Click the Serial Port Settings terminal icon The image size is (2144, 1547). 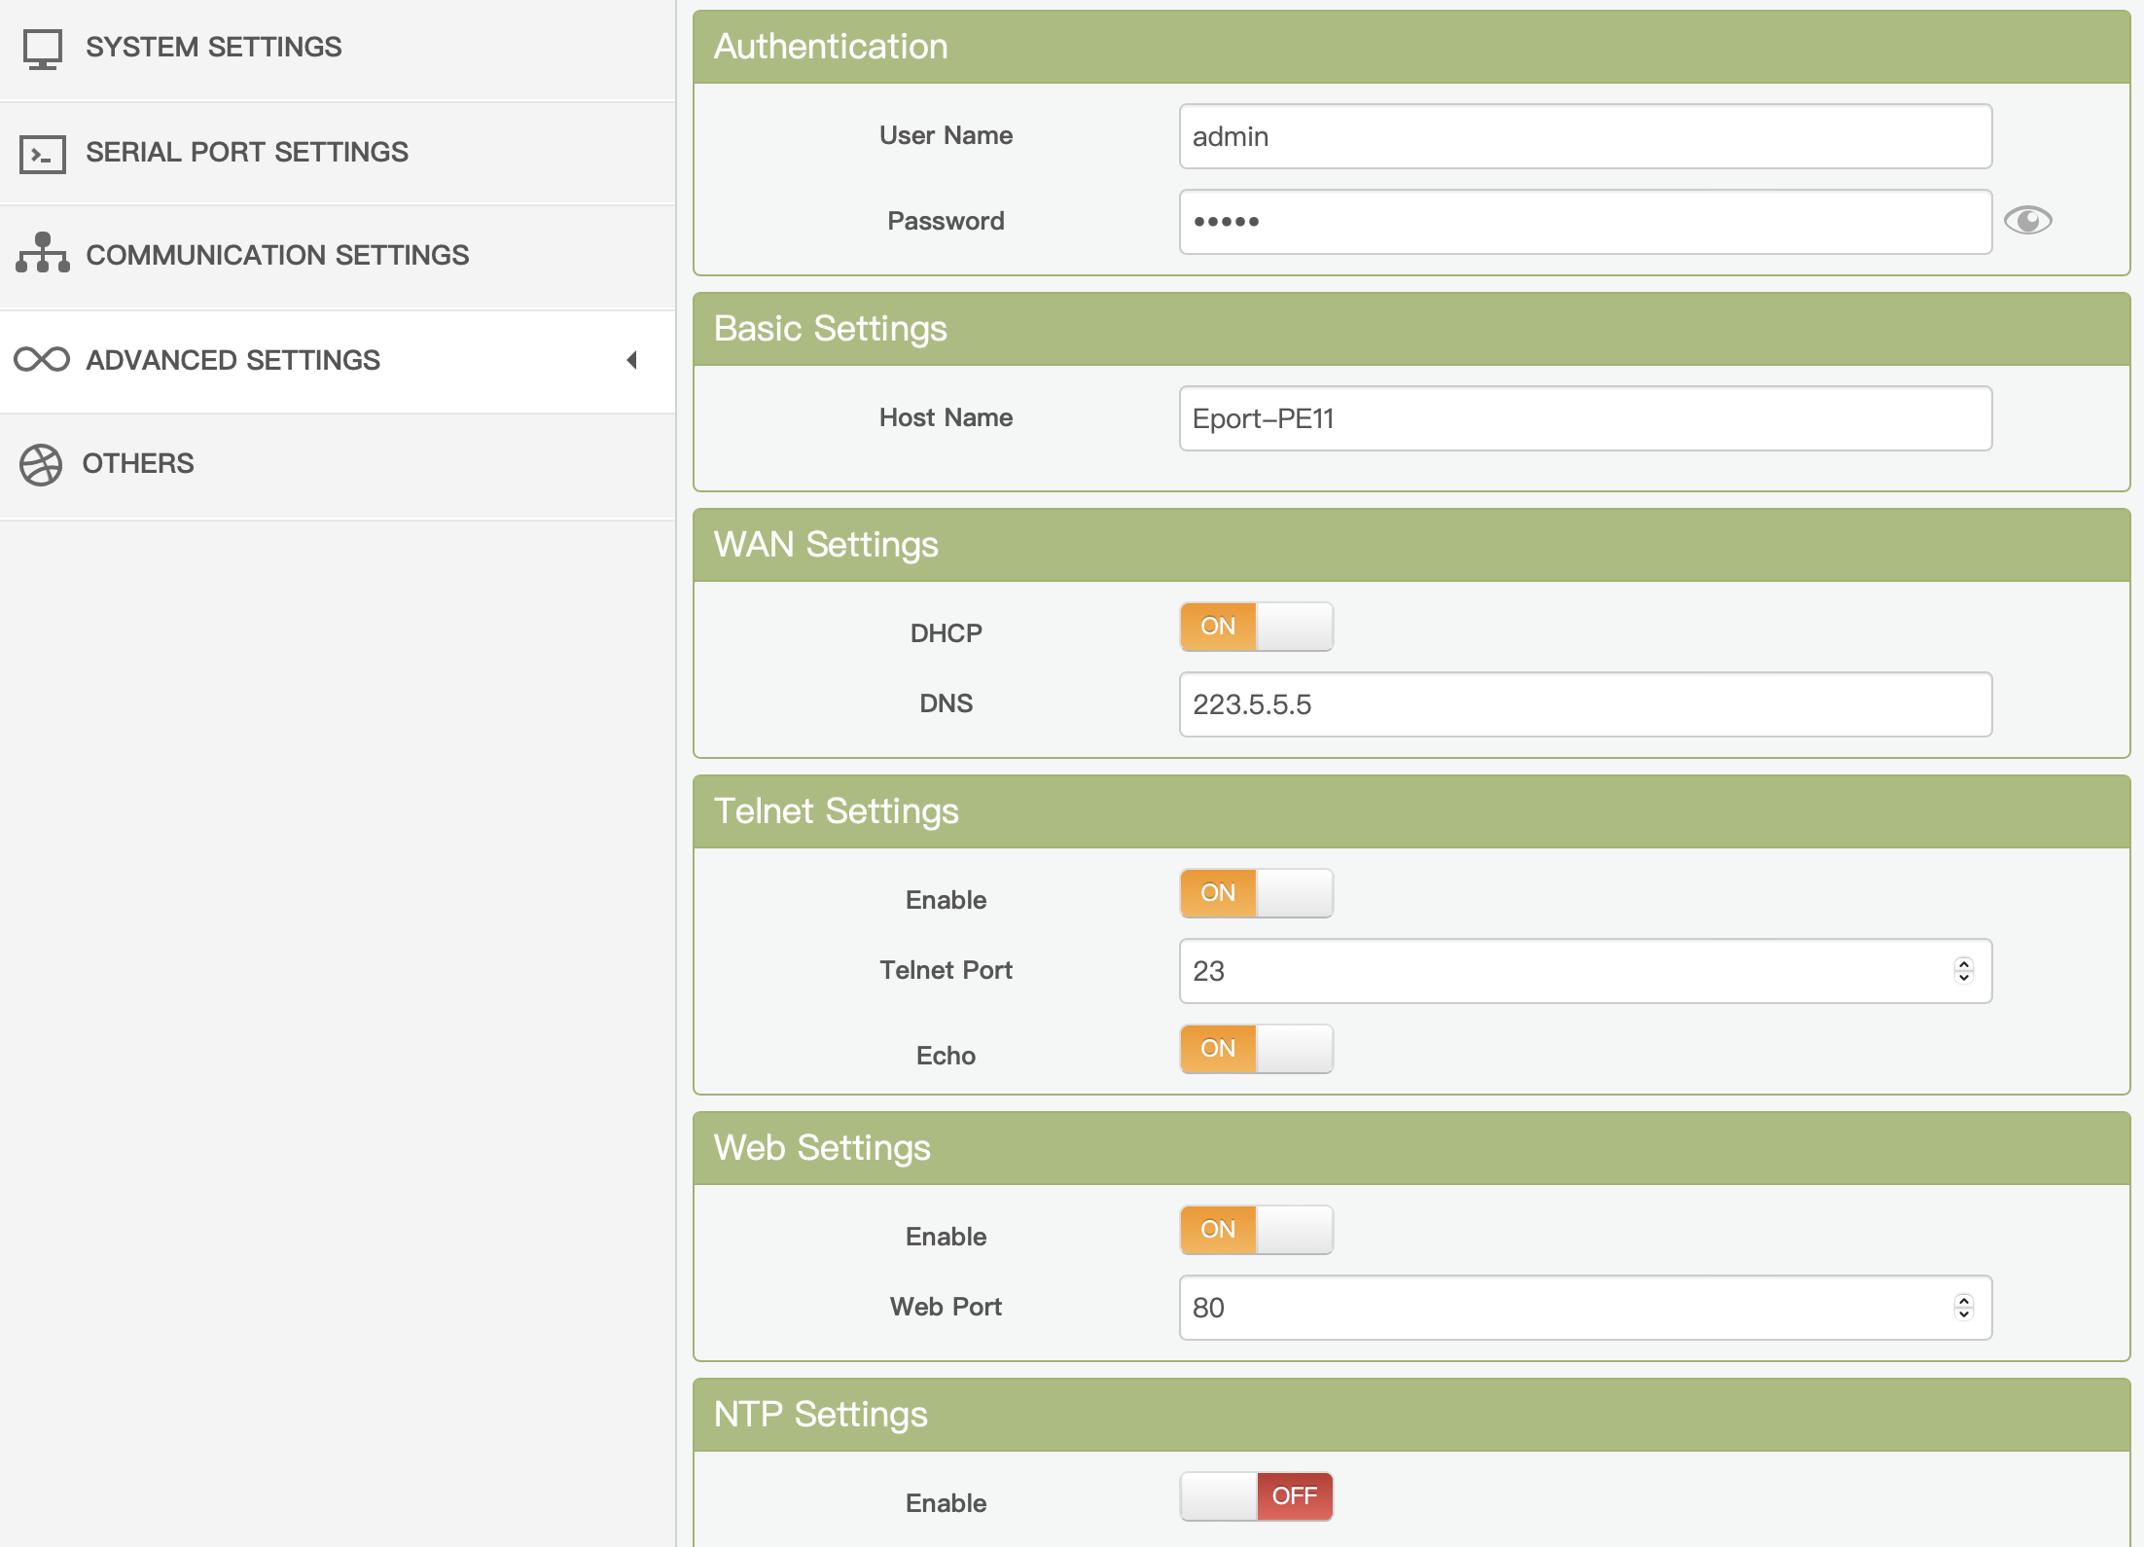(42, 154)
